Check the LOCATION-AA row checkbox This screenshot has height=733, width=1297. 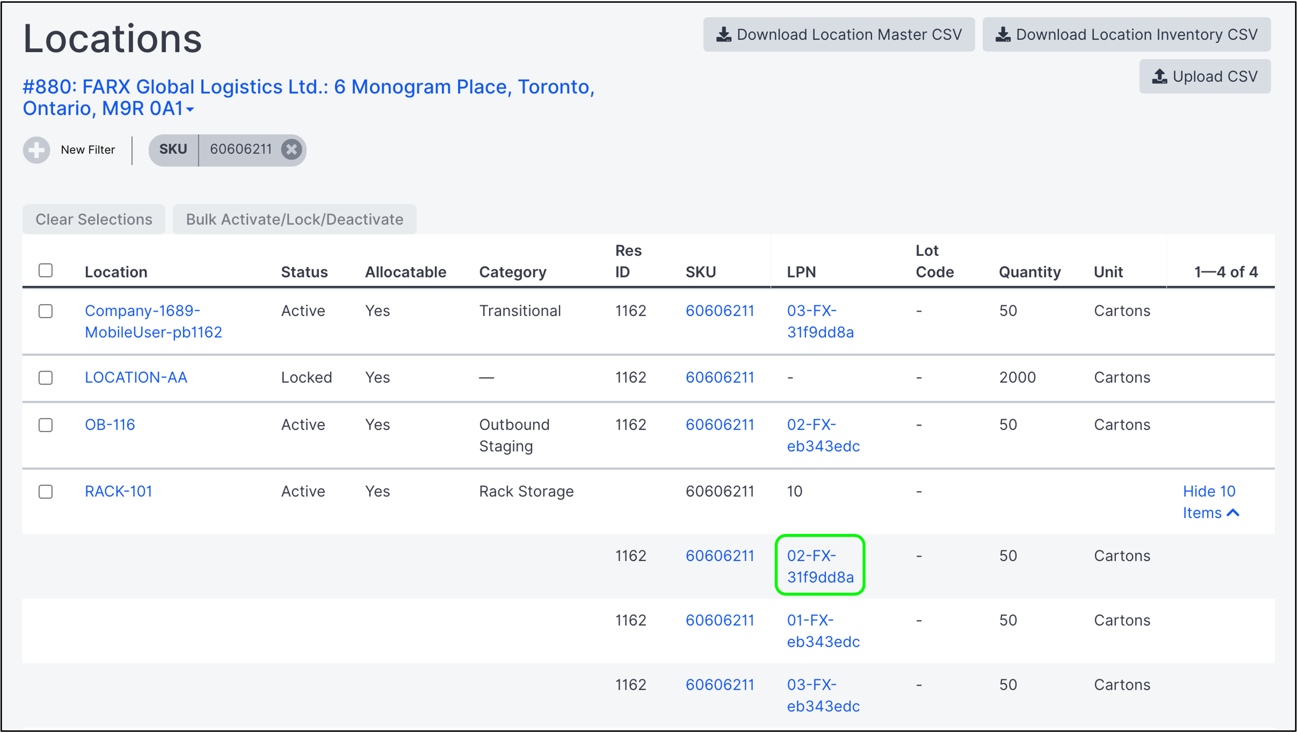coord(46,378)
